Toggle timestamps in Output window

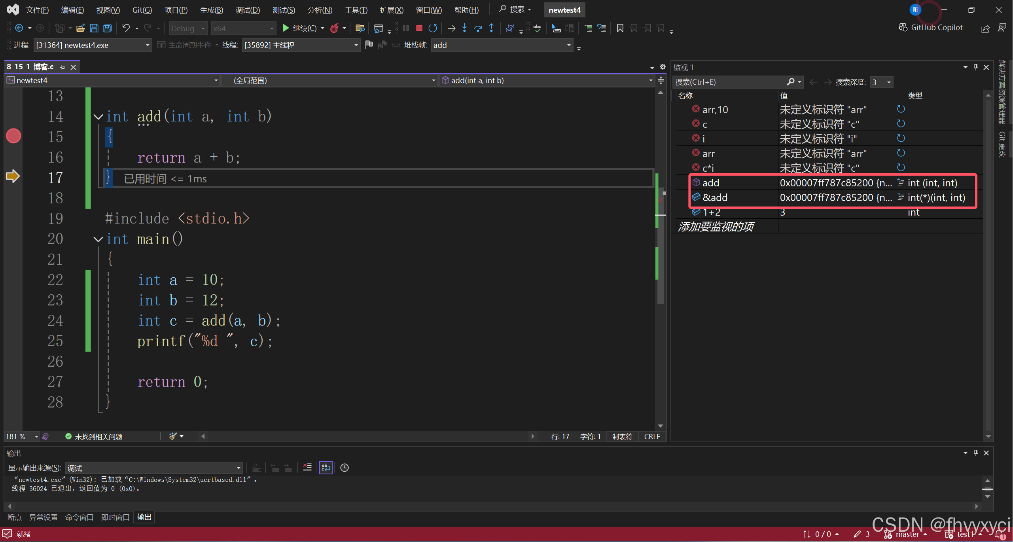coord(345,468)
